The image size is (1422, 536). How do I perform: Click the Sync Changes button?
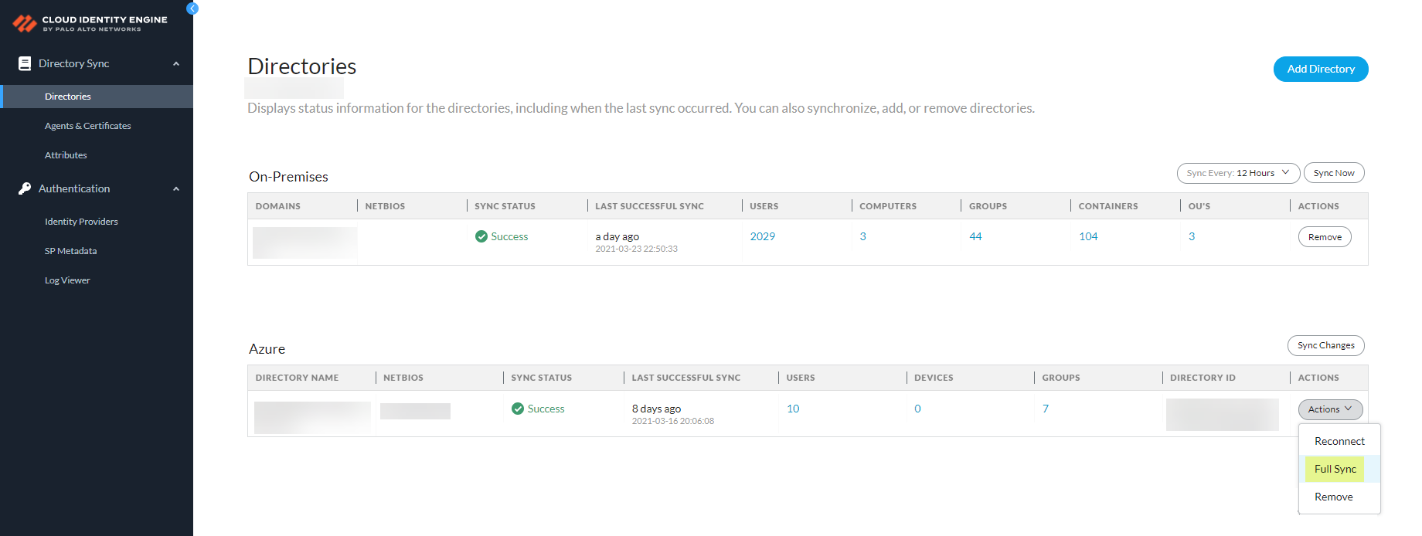[1325, 345]
